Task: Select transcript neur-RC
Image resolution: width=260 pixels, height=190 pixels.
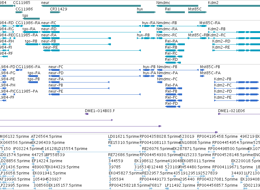Action: coord(49,23)
